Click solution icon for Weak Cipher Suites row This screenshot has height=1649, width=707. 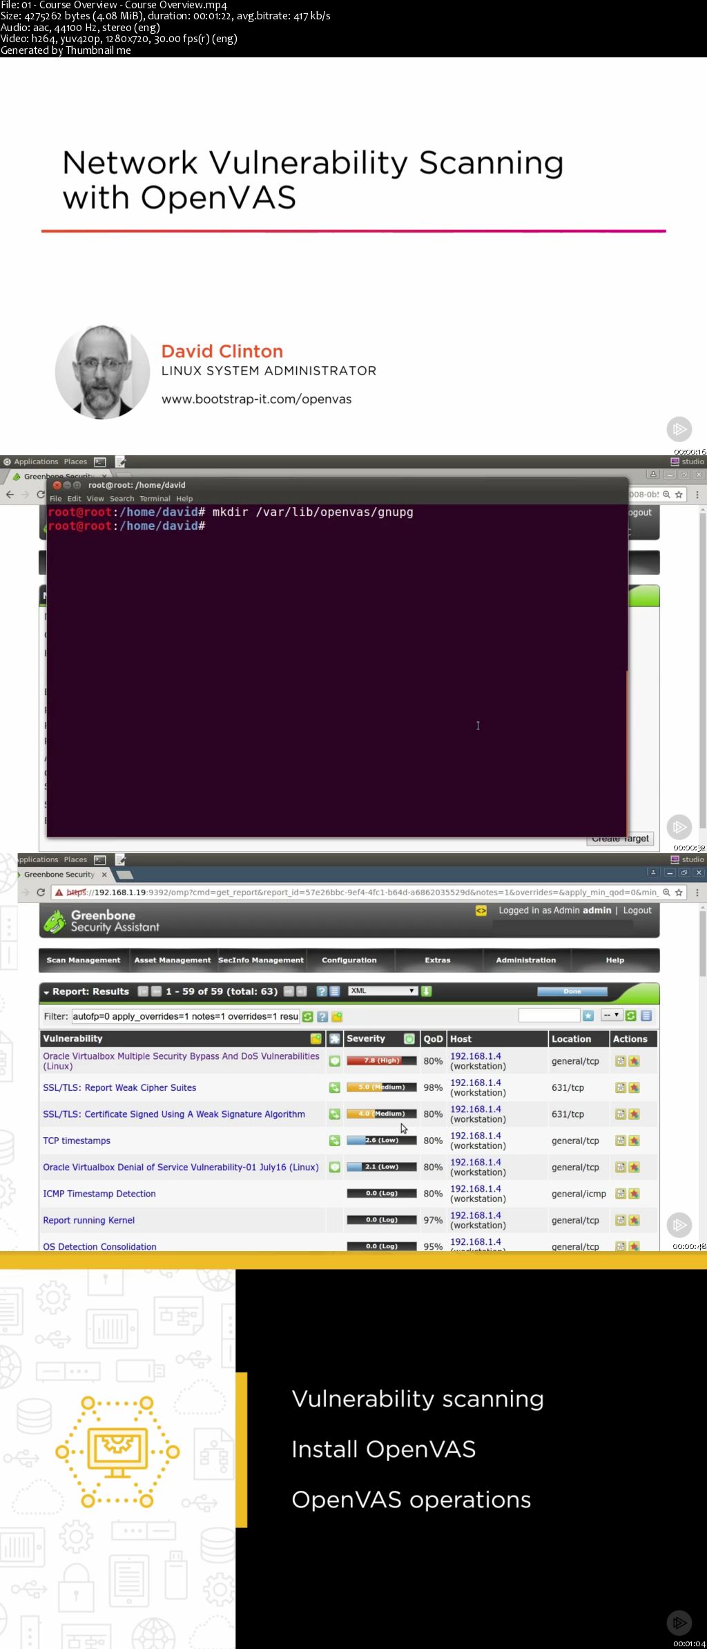(335, 1087)
